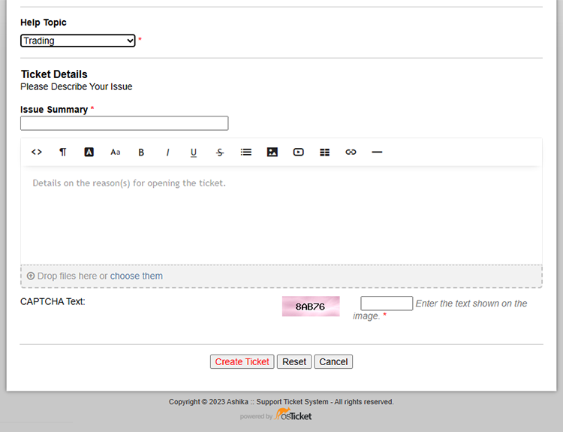Open the font size tool
This screenshot has height=432, width=563.
click(x=115, y=152)
